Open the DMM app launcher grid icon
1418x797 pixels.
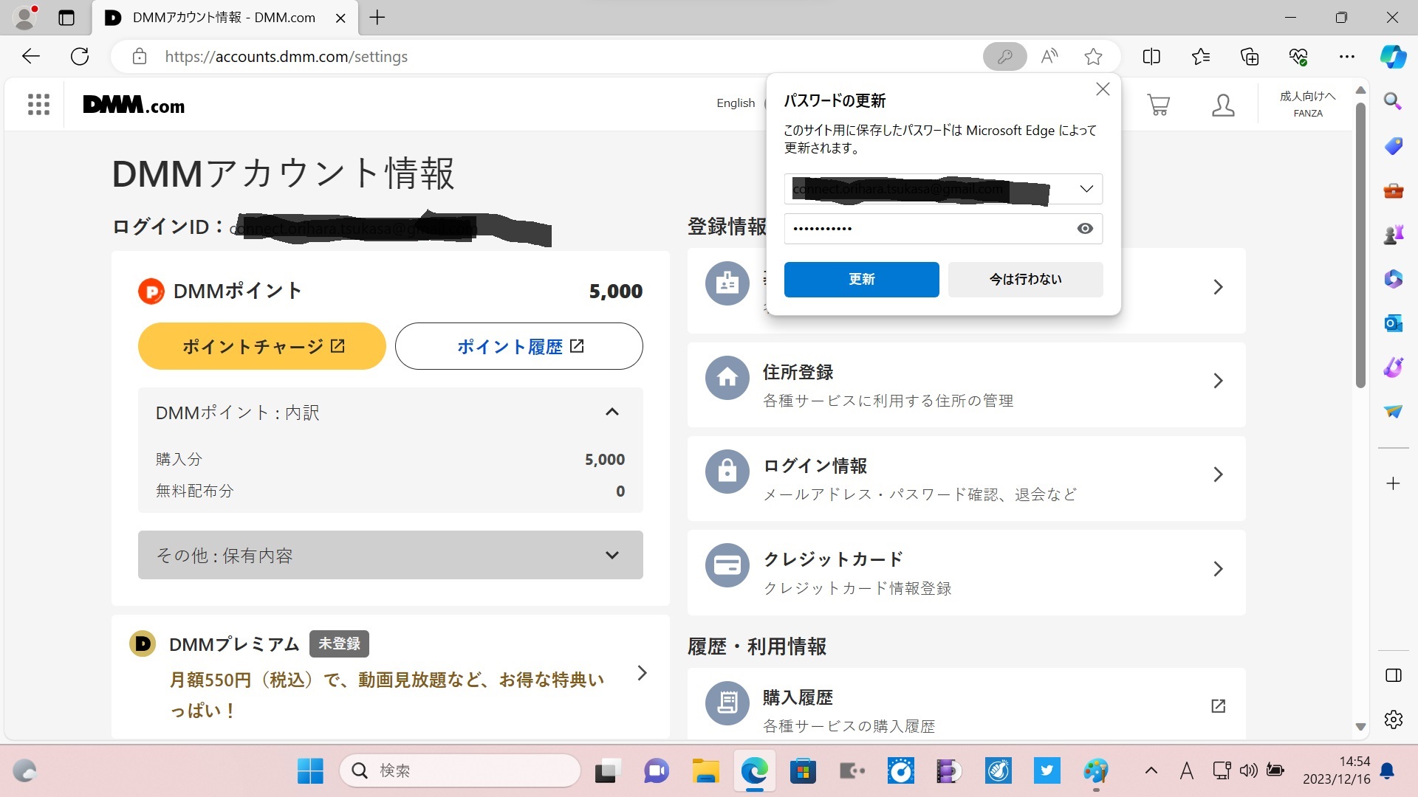37,104
